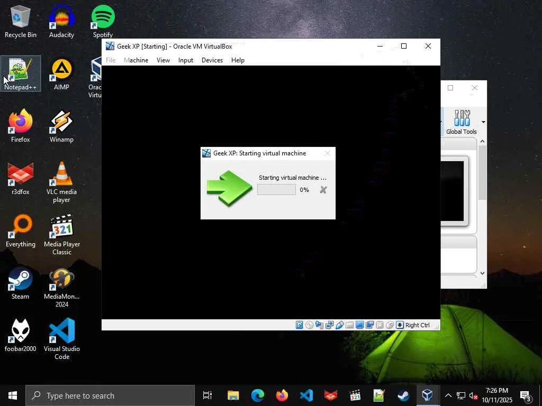The height and width of the screenshot is (406, 542).
Task: Click the network tray icon
Action: point(461,395)
